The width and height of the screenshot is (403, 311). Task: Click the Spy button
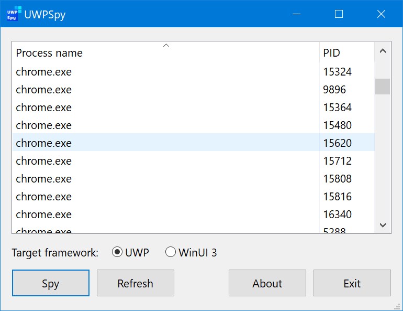click(x=51, y=283)
